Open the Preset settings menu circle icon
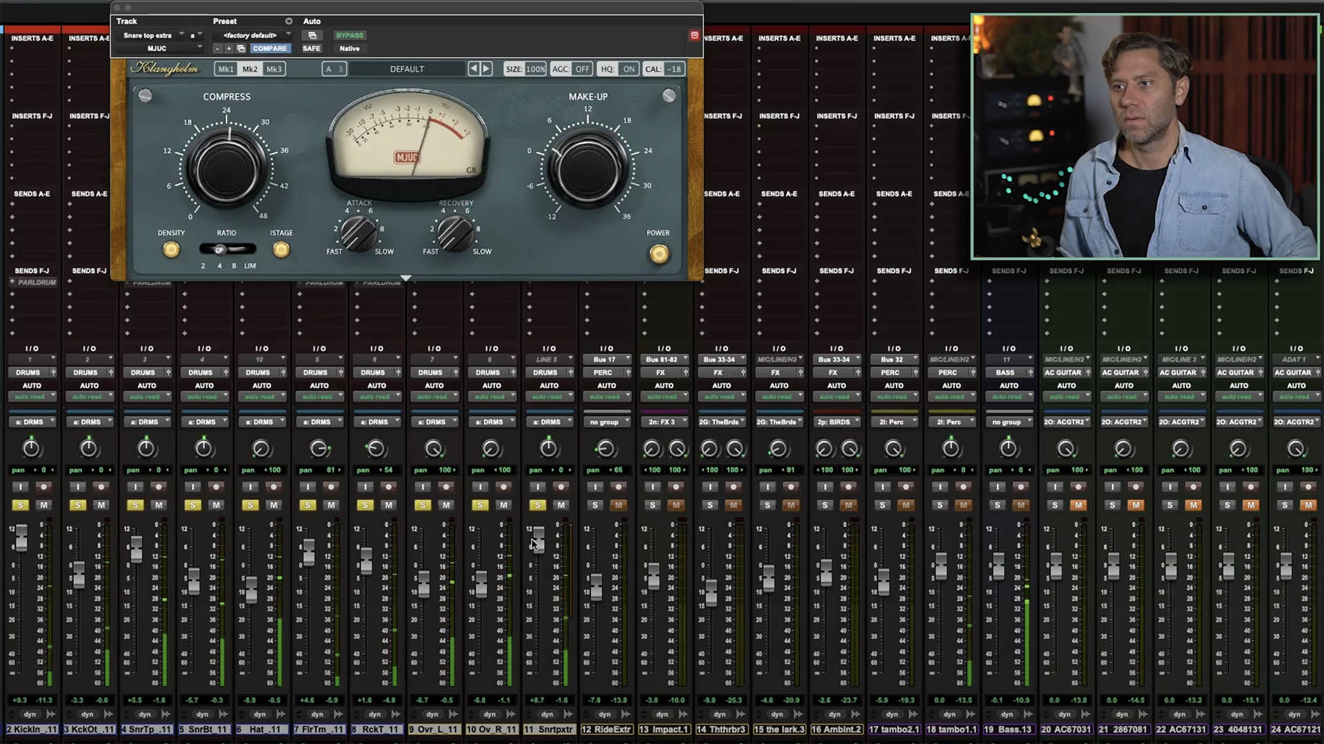The height and width of the screenshot is (744, 1324). pos(289,21)
